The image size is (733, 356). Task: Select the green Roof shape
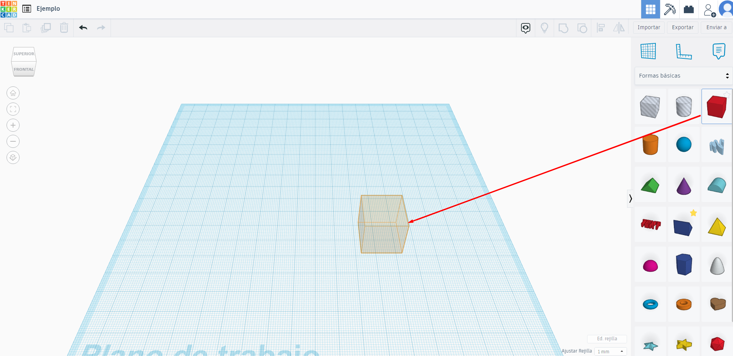coord(650,185)
